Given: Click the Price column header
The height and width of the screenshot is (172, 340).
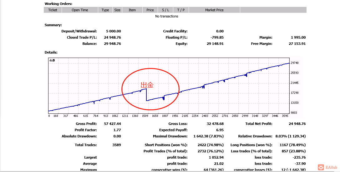Looking at the screenshot, I should point(150,10).
